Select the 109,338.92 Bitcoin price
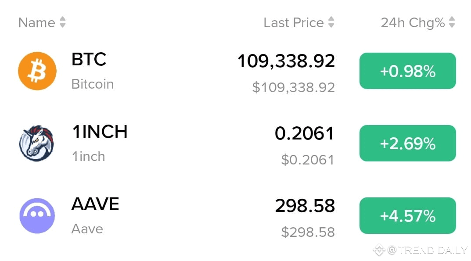471x261 pixels. (x=286, y=61)
